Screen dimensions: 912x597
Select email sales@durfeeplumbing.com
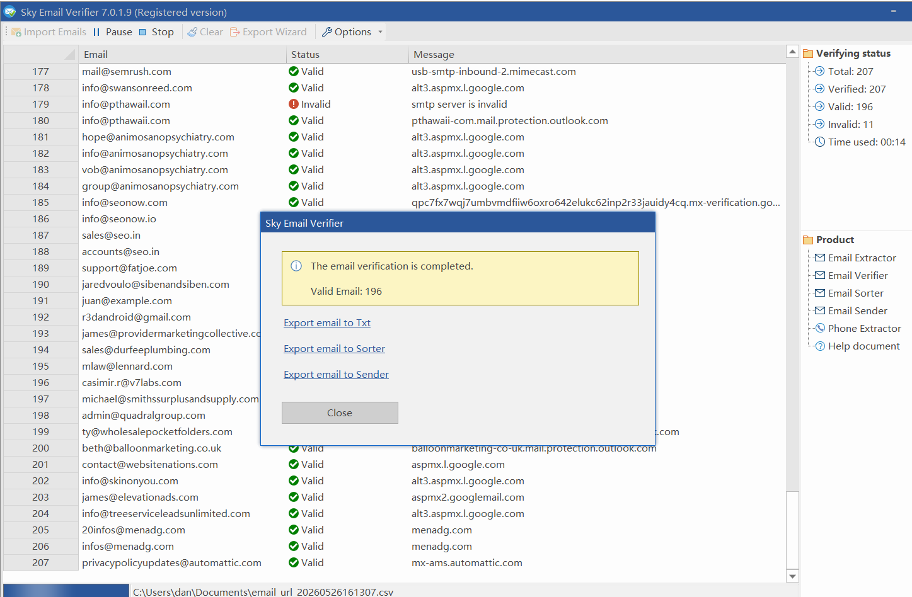tap(146, 350)
